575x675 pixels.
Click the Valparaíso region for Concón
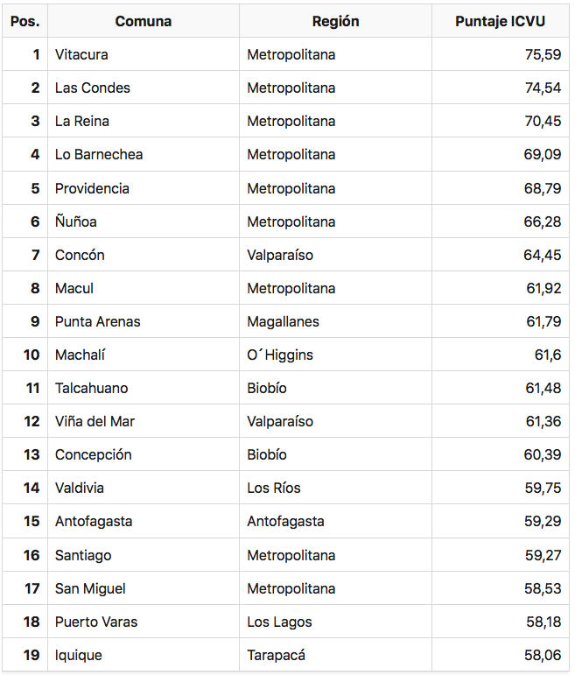335,255
